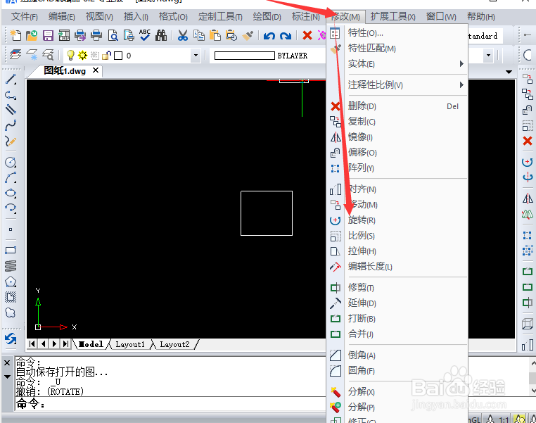Click the Paste clipboard icon
The image size is (536, 423).
tap(215, 35)
